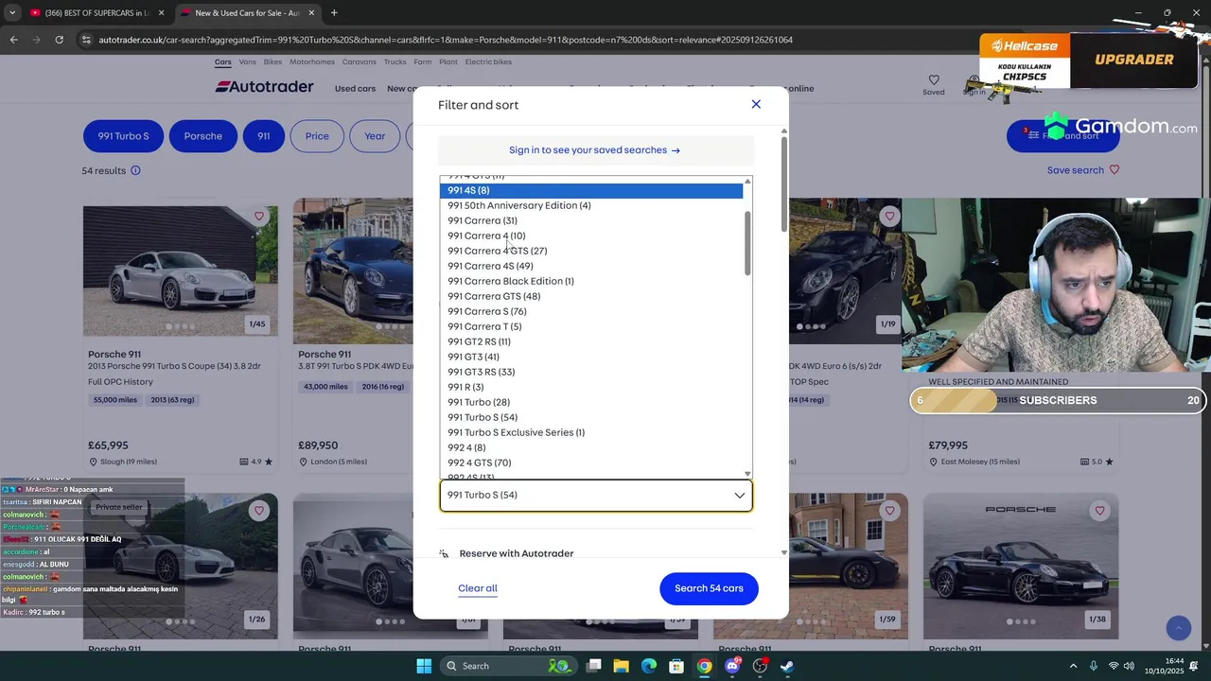The height and width of the screenshot is (681, 1211).
Task: Open Discord from taskbar
Action: (x=732, y=666)
